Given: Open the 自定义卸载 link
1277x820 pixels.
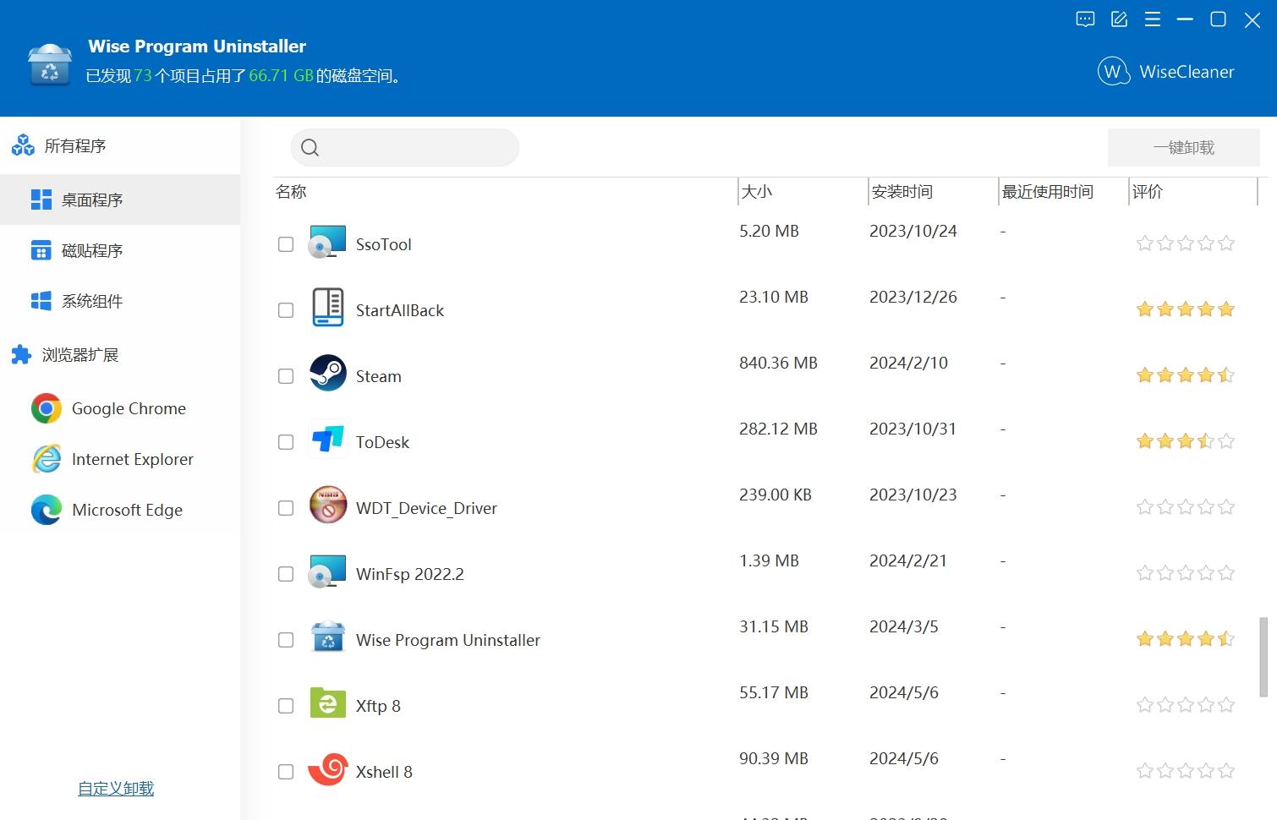Looking at the screenshot, I should [116, 789].
